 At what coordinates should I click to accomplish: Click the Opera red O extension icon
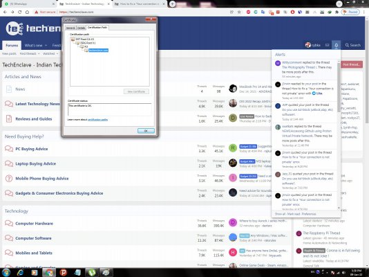(292, 12)
